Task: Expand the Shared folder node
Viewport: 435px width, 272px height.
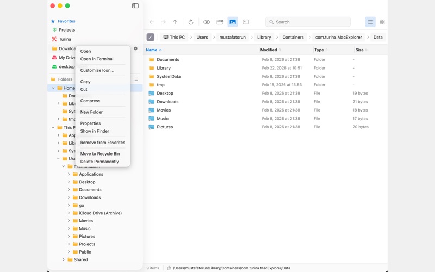Action: [64, 259]
